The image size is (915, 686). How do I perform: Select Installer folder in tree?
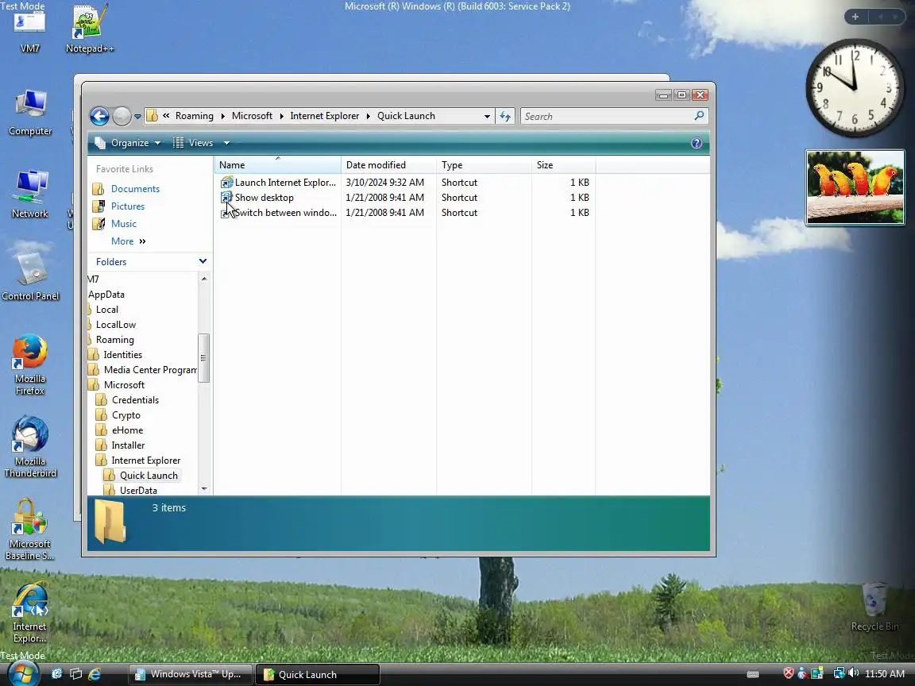pyautogui.click(x=128, y=445)
